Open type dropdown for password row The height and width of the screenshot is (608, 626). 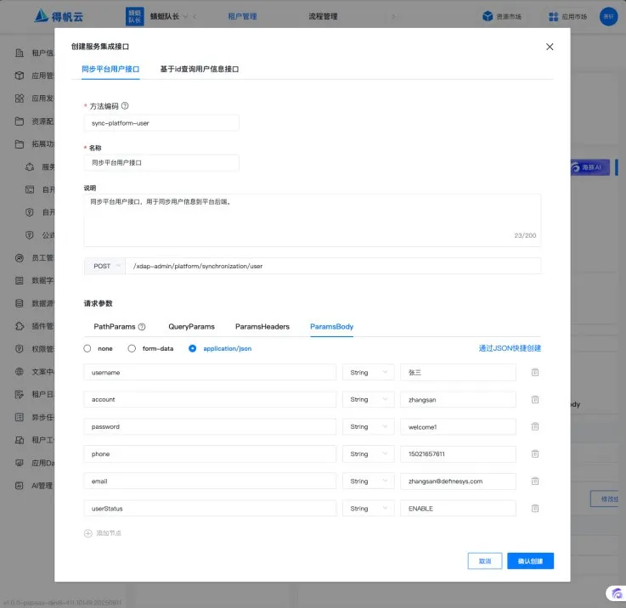368,426
